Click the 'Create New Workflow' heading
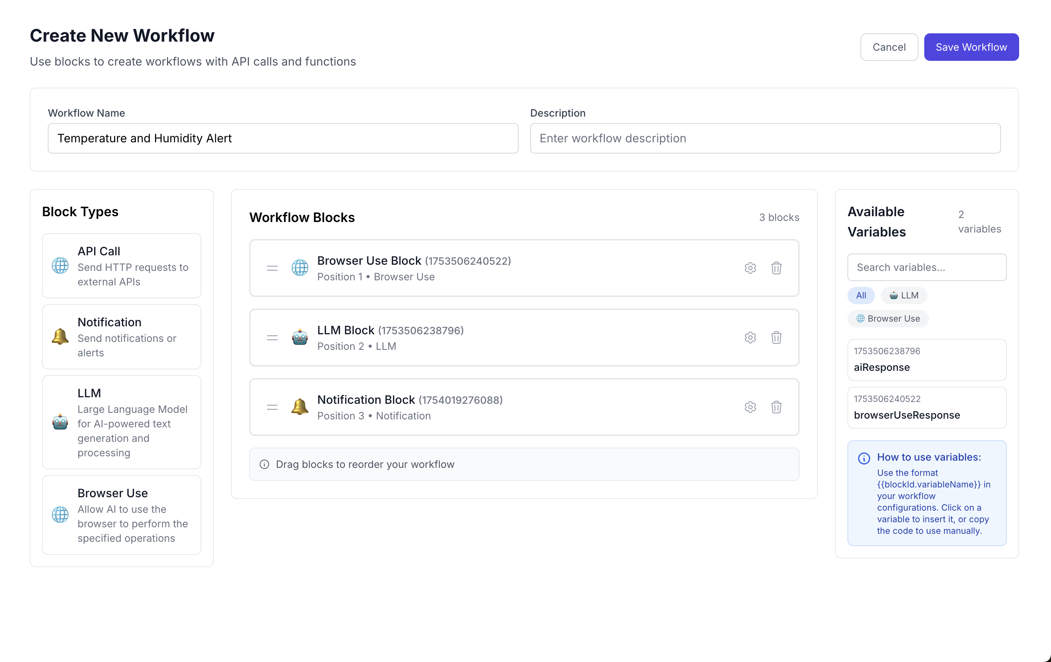The height and width of the screenshot is (662, 1051). 122,35
